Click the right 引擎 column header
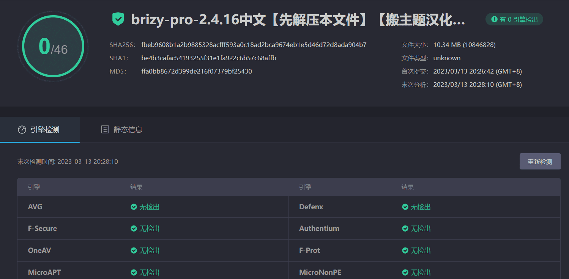The width and height of the screenshot is (569, 279). [305, 187]
